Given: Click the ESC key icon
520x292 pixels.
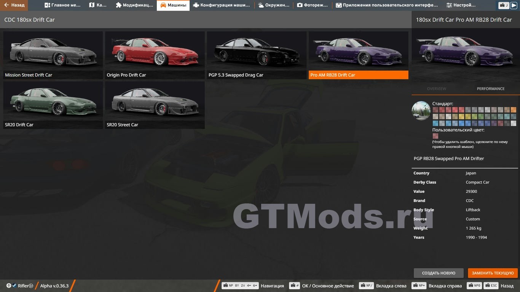Looking at the screenshot, I should pos(491,286).
